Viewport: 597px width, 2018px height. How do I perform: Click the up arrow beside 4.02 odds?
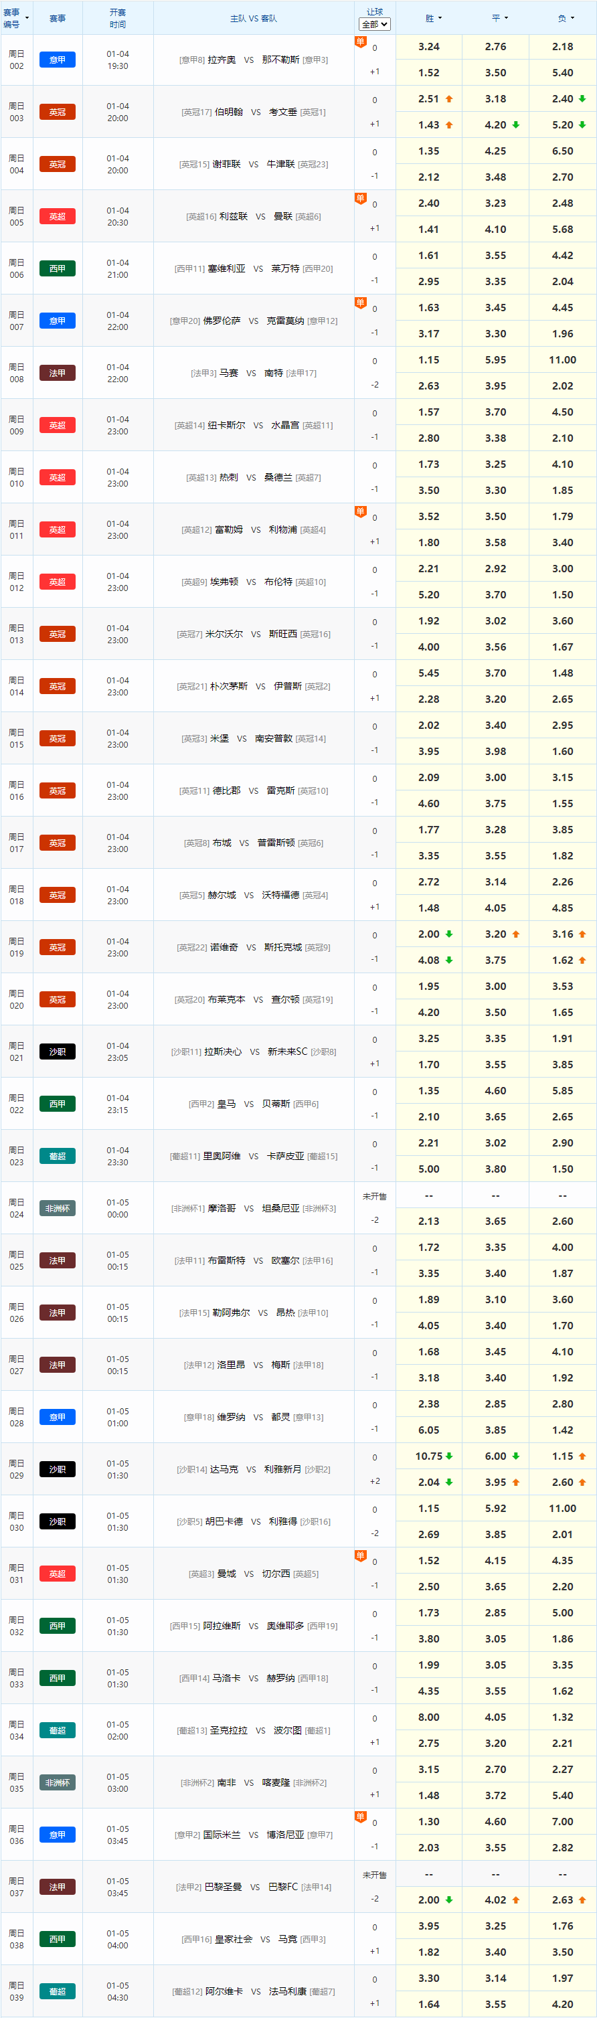[x=515, y=1900]
